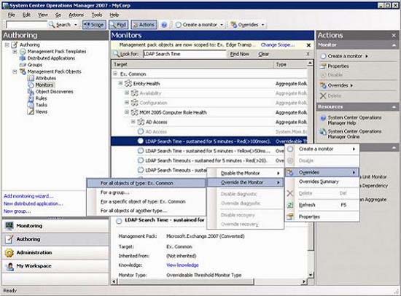Click System Center Operations Manager Help icon

point(323,118)
